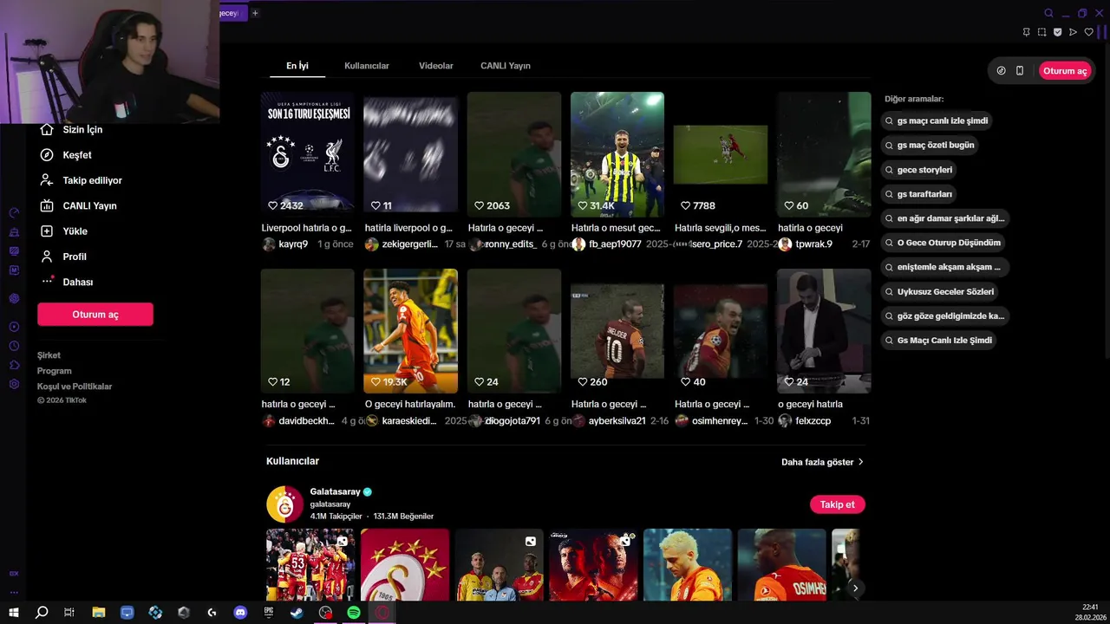This screenshot has width=1110, height=624.
Task: Follow Galatasaray with Takip et button
Action: (837, 504)
